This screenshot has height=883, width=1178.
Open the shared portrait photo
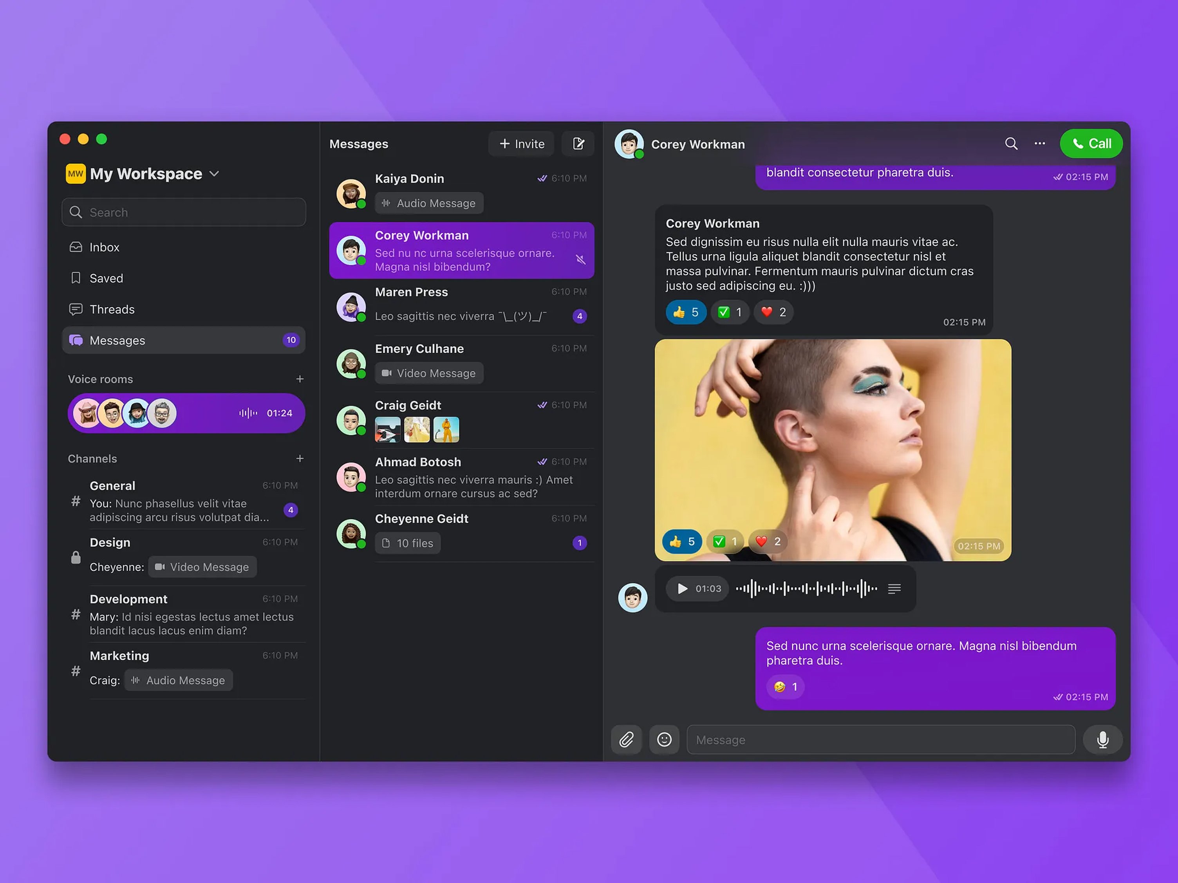pos(833,450)
